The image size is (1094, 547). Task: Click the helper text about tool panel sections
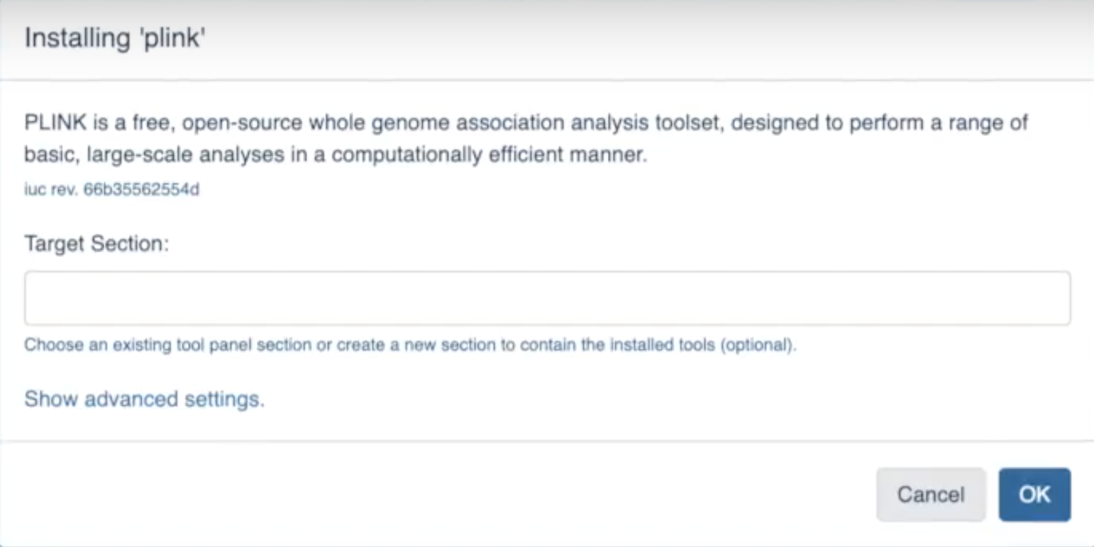pyautogui.click(x=411, y=346)
